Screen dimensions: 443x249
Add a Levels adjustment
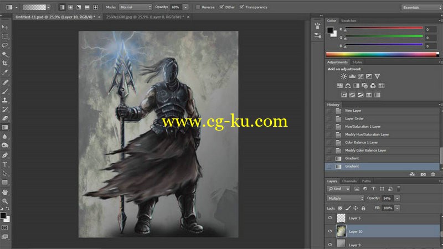pos(352,76)
